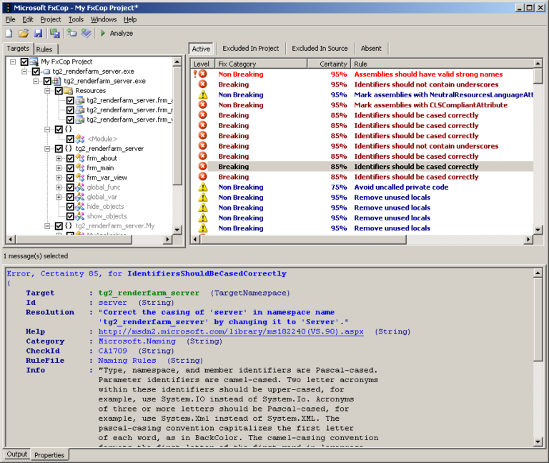This screenshot has height=463, width=549.
Task: Switch to the Rules tab
Action: point(44,49)
